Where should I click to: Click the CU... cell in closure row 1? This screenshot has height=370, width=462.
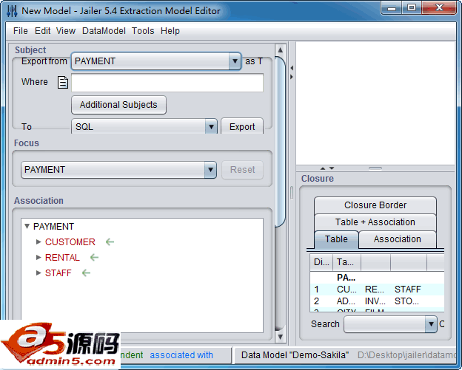click(x=346, y=290)
